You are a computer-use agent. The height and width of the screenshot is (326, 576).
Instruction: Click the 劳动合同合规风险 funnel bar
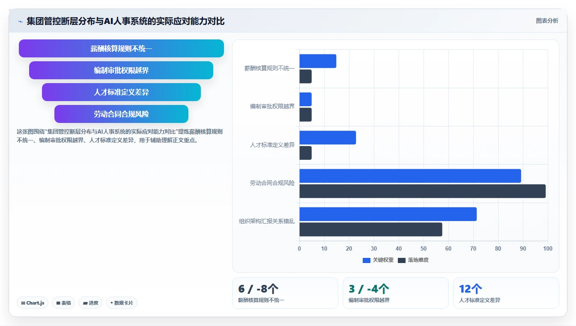coord(121,114)
